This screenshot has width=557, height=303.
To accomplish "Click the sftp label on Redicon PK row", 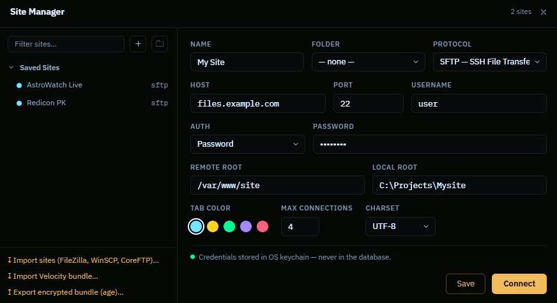I will (x=160, y=103).
